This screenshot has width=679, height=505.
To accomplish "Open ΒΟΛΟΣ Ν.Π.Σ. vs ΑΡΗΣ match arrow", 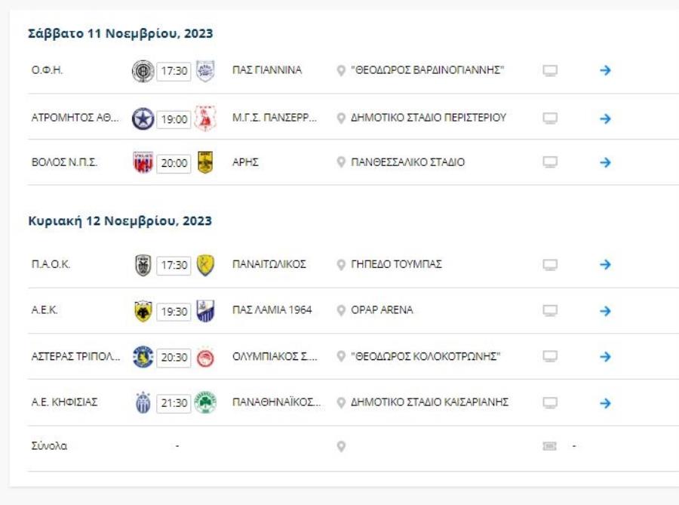I will (605, 162).
